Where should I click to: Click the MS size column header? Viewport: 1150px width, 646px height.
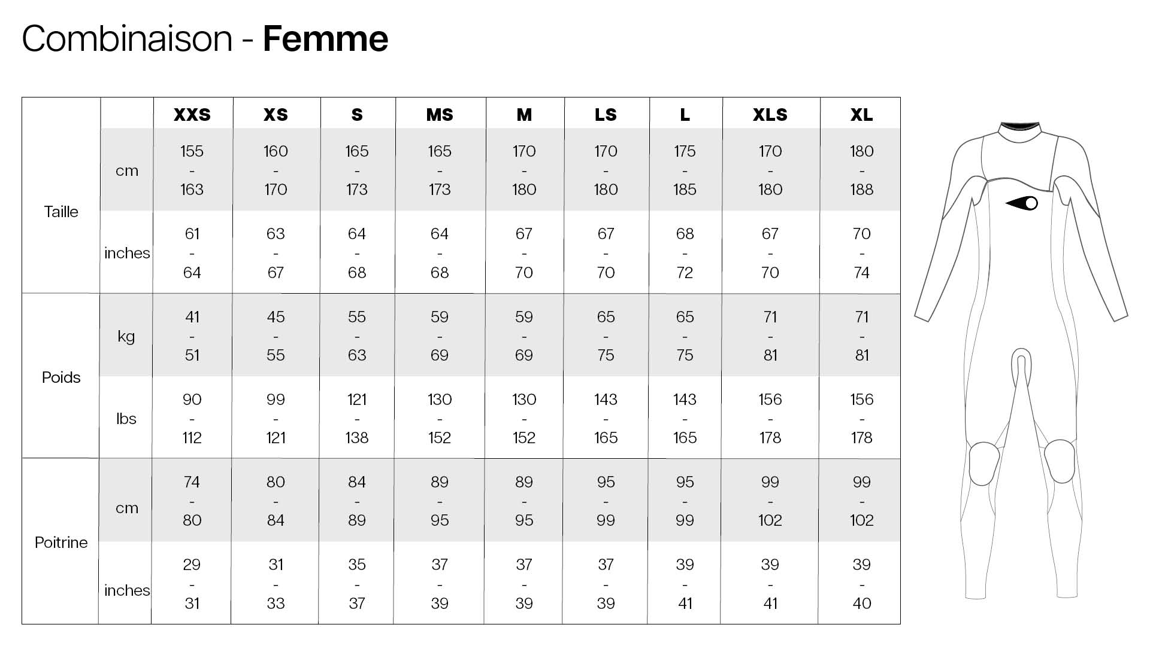[x=440, y=114]
